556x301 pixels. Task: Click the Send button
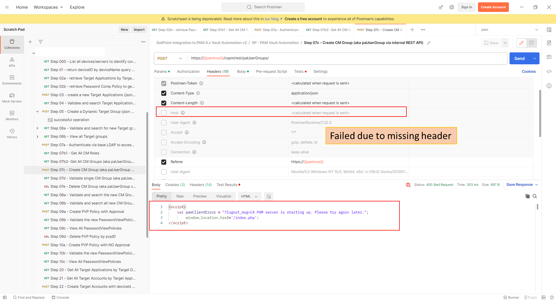pos(520,58)
